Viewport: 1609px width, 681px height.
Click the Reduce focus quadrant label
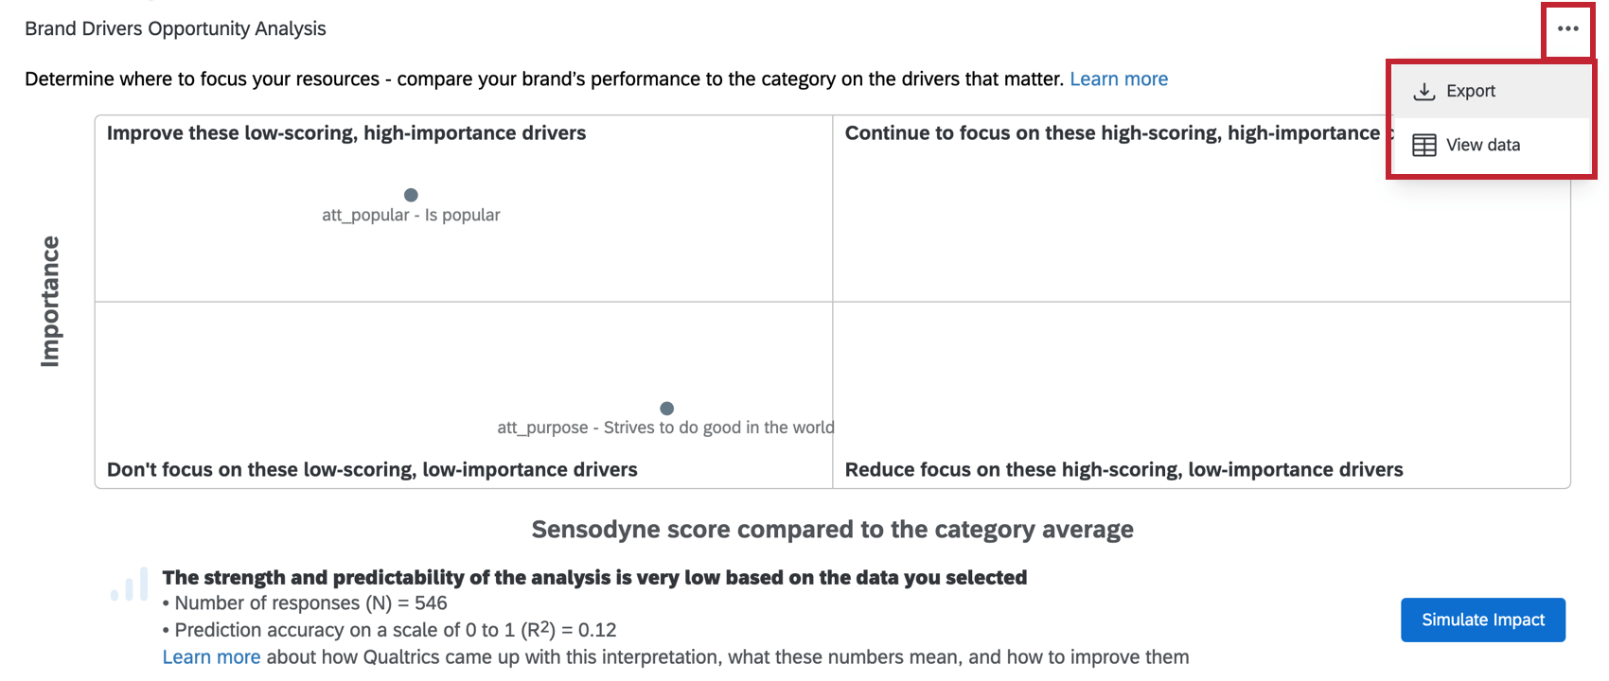tap(1123, 469)
